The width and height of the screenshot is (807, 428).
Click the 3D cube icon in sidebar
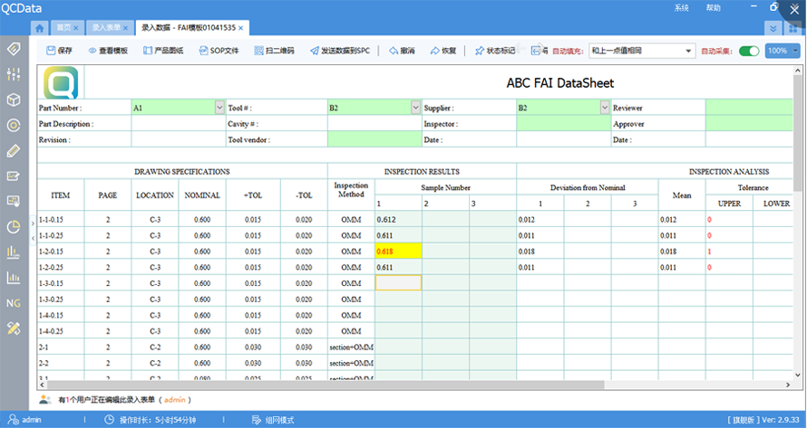13,100
